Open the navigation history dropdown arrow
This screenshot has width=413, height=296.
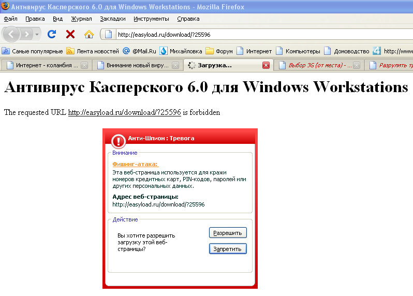click(37, 34)
